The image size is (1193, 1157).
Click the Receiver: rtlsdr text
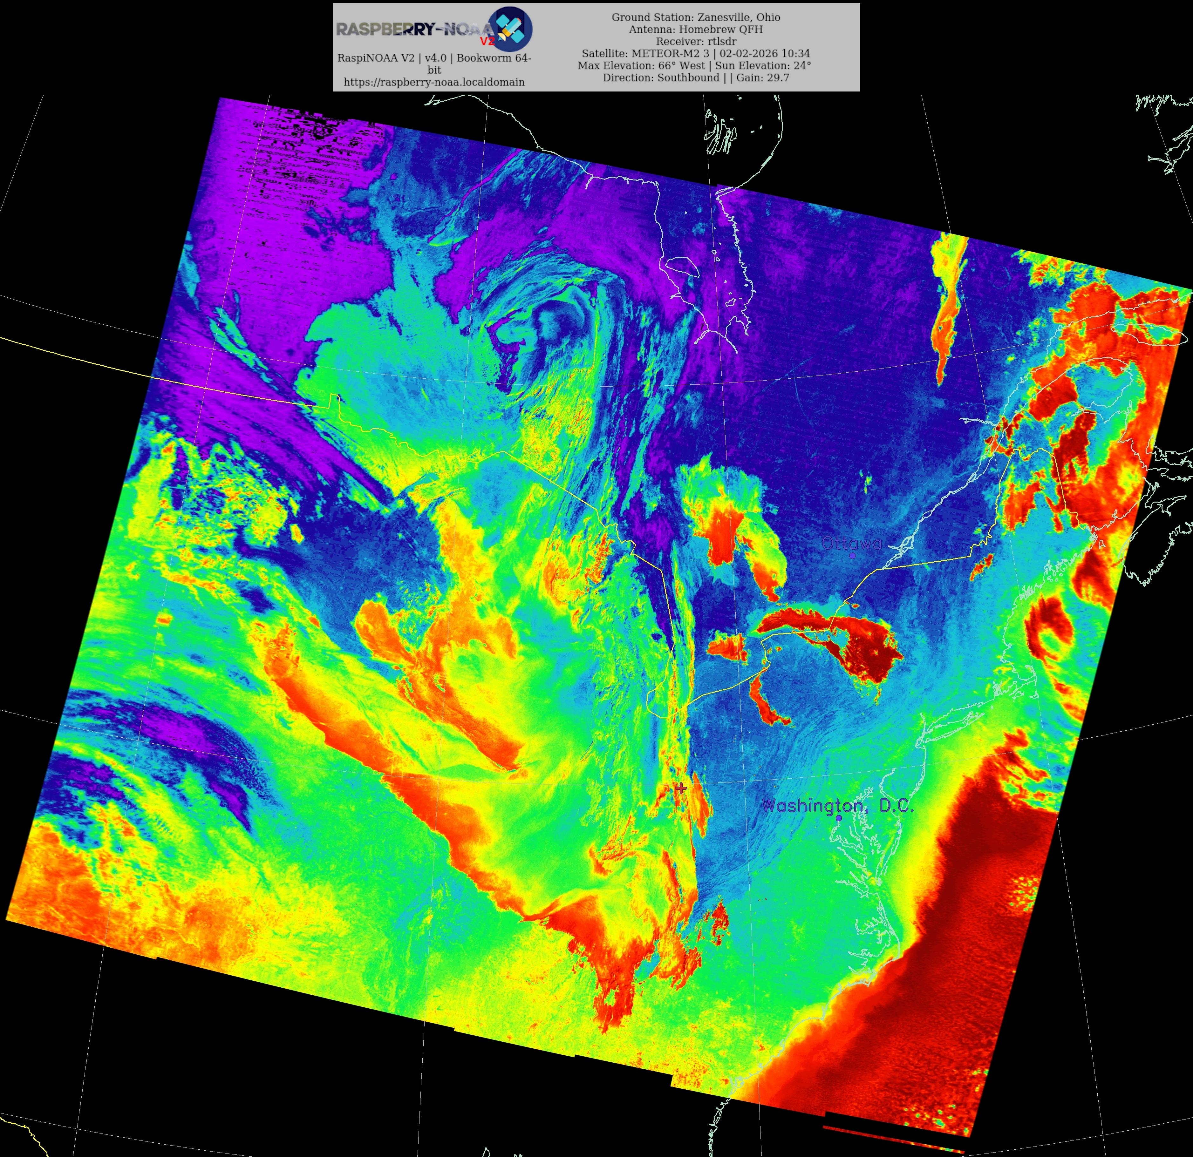pyautogui.click(x=696, y=41)
